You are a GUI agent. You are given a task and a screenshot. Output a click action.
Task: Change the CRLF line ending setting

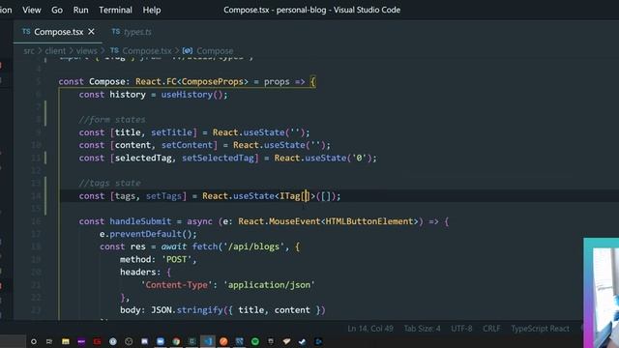491,329
